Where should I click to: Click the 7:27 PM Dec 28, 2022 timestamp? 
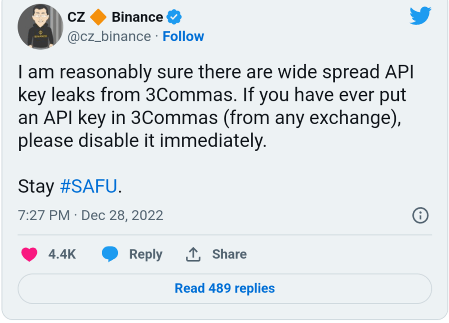pyautogui.click(x=91, y=215)
